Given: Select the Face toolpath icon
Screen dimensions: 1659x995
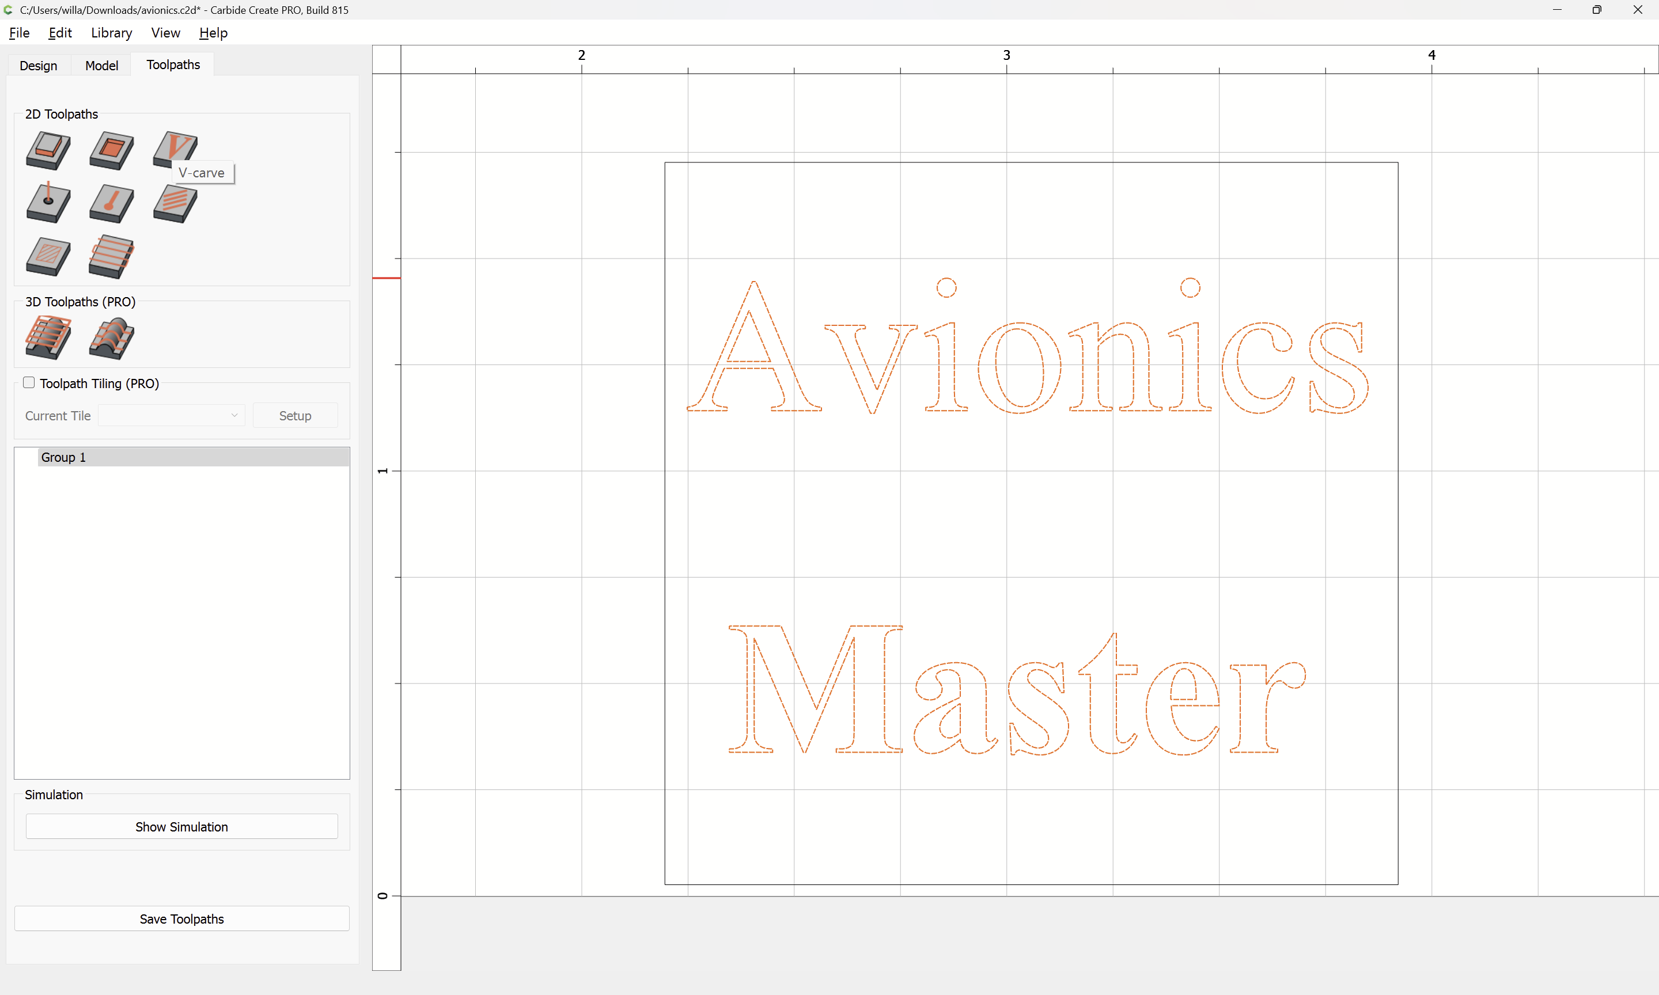Looking at the screenshot, I should coord(111,256).
